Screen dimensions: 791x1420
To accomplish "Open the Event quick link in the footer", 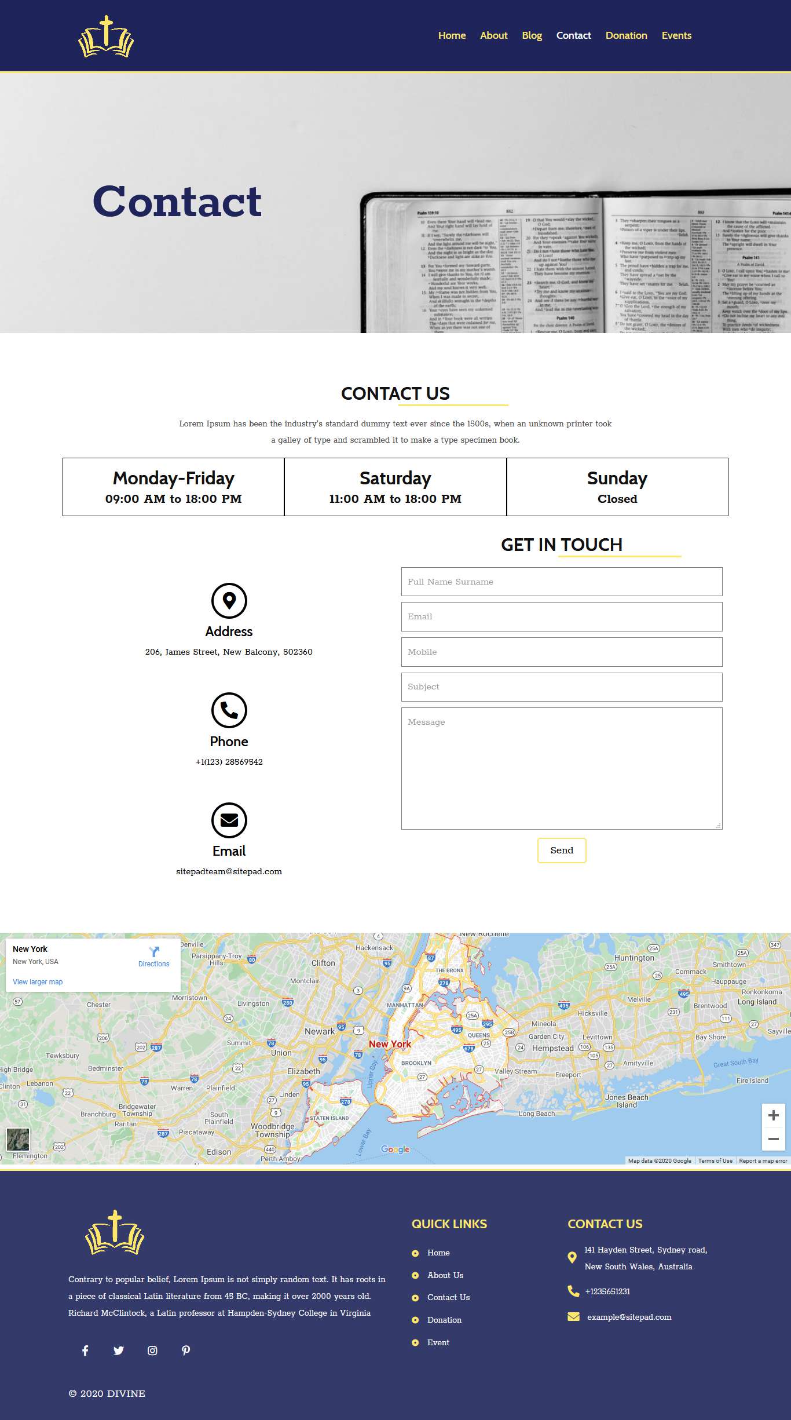I will [438, 1342].
